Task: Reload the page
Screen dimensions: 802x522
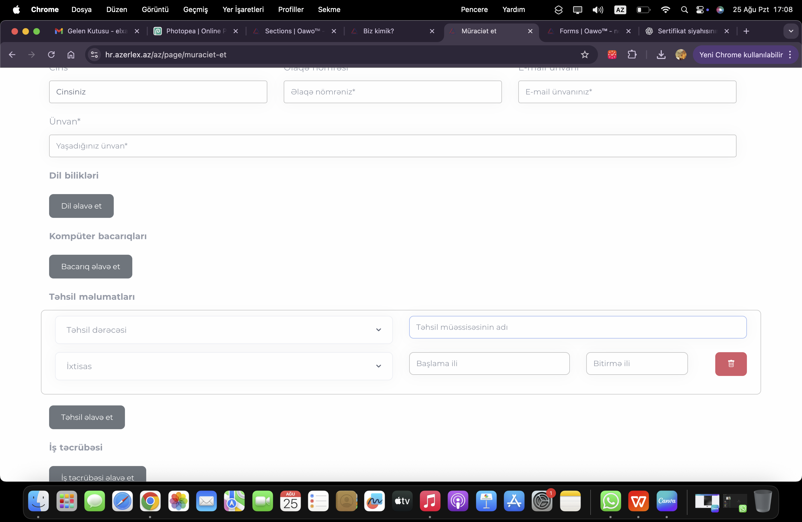Action: click(51, 55)
